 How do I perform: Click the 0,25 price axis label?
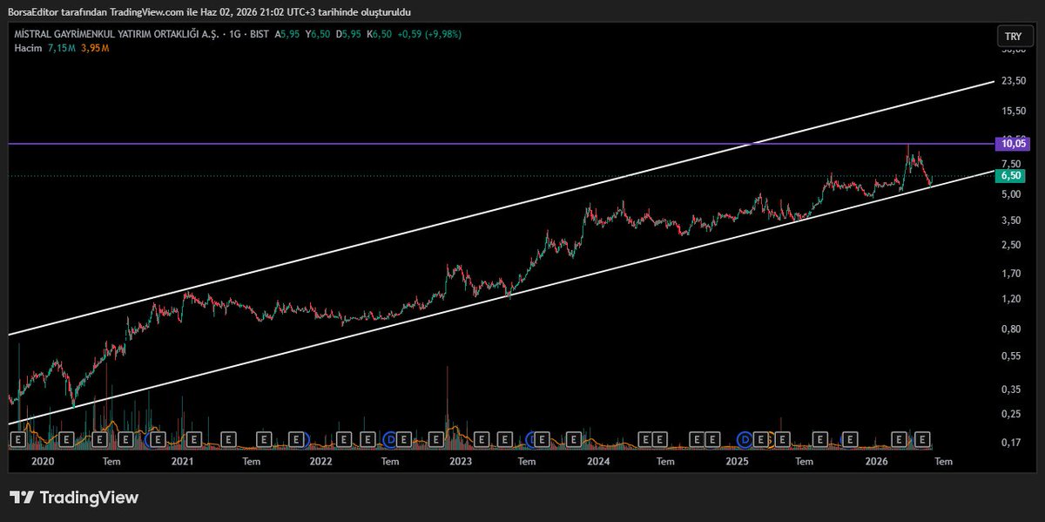tap(1010, 414)
